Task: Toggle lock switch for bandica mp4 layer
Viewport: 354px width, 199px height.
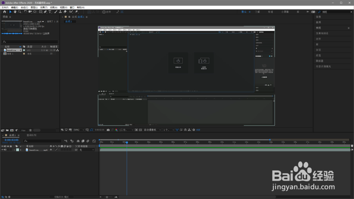Action: click(x=11, y=150)
